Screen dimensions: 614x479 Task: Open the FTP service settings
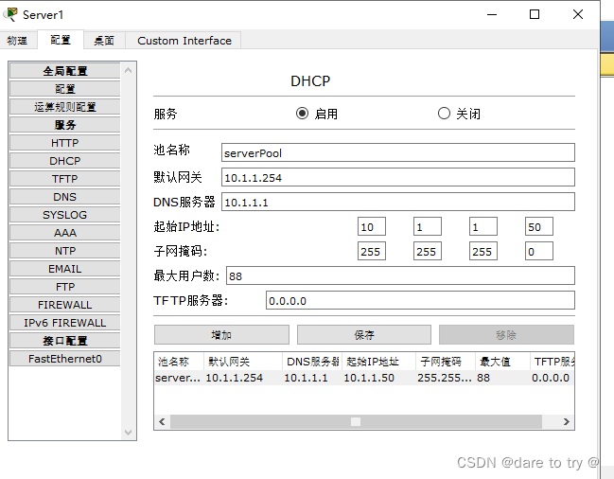coord(65,287)
